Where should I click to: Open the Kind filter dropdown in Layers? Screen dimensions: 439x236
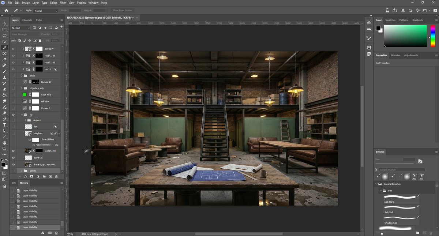pyautogui.click(x=21, y=28)
